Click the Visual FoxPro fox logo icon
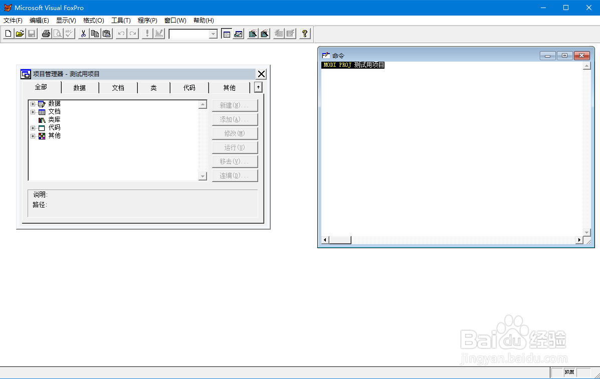The width and height of the screenshot is (600, 379). (x=8, y=8)
